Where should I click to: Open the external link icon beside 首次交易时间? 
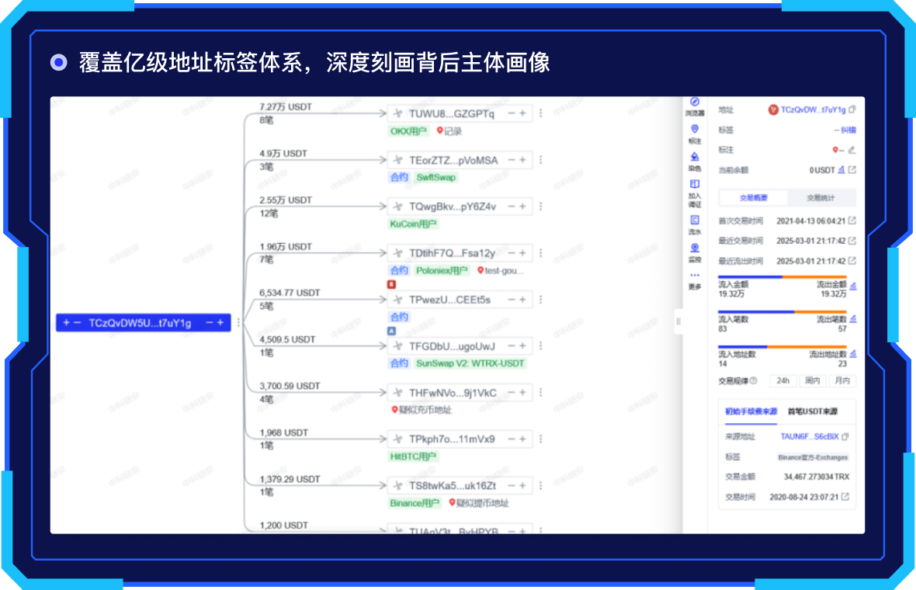[852, 220]
